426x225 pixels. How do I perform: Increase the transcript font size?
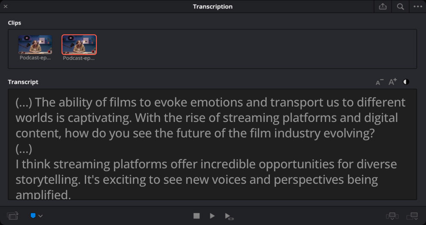(x=392, y=82)
